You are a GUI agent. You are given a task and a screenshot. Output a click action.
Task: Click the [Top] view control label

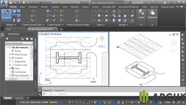point(44,34)
